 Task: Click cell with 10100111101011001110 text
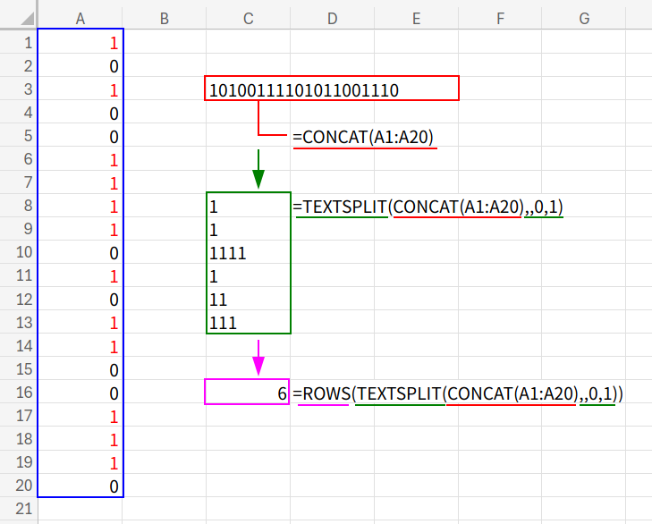(x=304, y=89)
